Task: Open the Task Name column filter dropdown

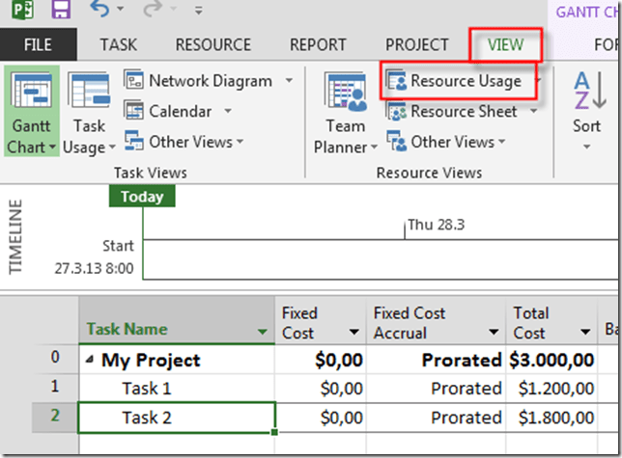Action: click(264, 332)
